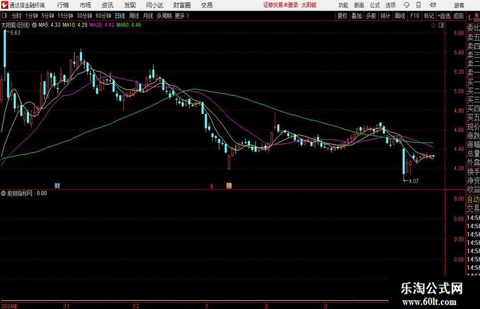480x309 pixels.
Task: Click the 4.07 low price label
Action: point(413,181)
